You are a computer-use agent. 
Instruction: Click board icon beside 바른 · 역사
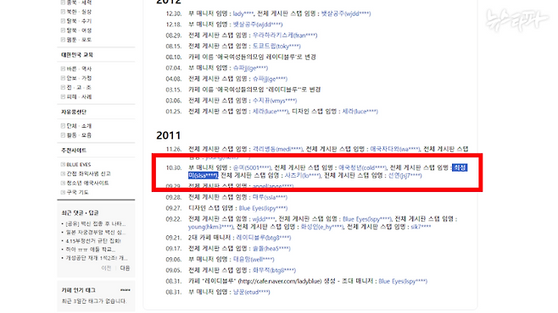point(63,69)
